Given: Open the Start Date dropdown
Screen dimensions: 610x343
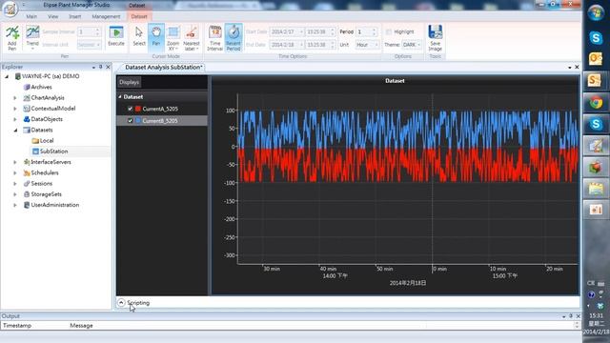Looking at the screenshot, I should coord(301,31).
